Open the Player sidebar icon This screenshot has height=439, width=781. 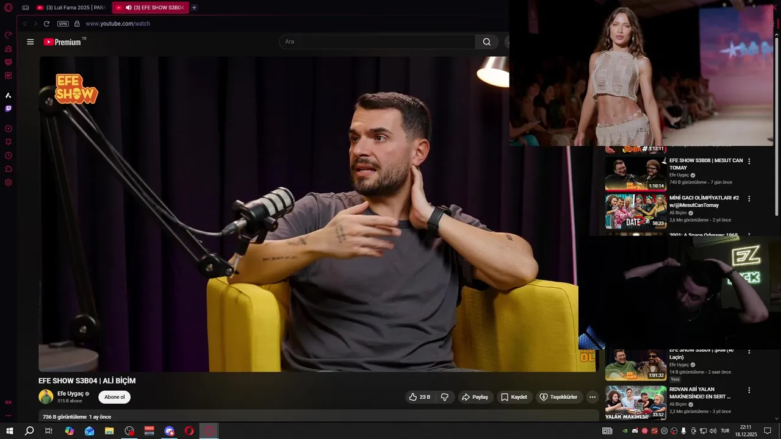tap(9, 129)
